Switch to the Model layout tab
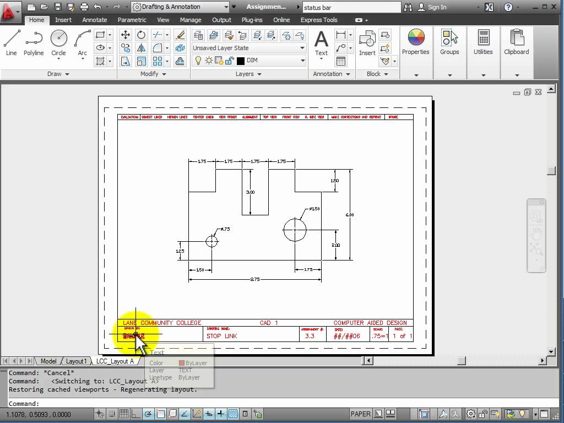The height and width of the screenshot is (423, 564). [x=48, y=361]
